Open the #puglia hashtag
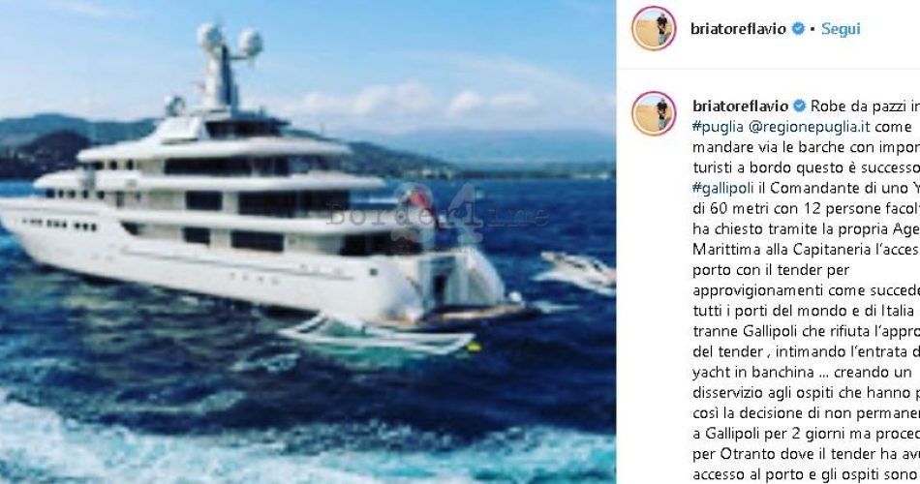The image size is (920, 484). (719, 127)
